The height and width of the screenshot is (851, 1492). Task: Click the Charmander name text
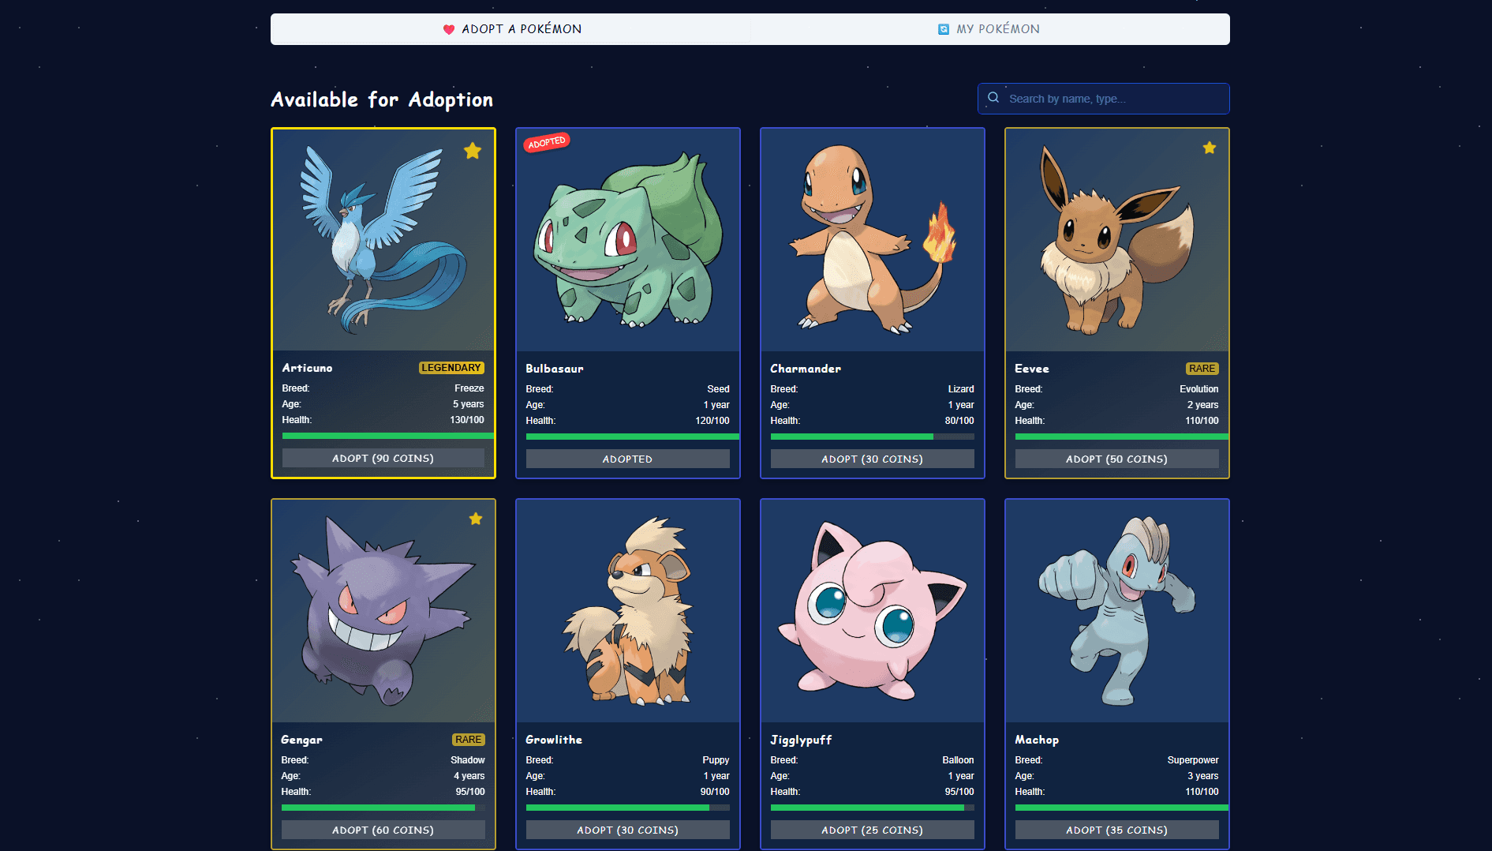coord(806,369)
